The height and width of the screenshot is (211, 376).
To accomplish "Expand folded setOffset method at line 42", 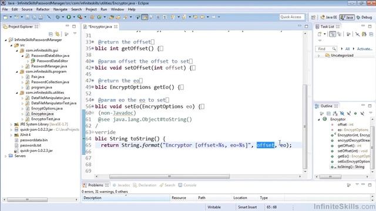I will [x=93, y=68].
